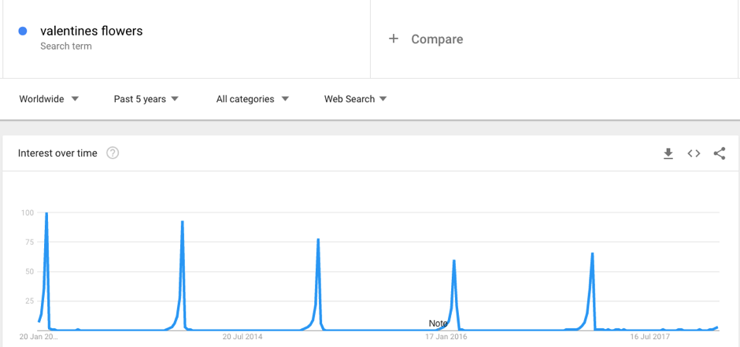
Task: Download the Interest over time data
Action: [x=668, y=153]
